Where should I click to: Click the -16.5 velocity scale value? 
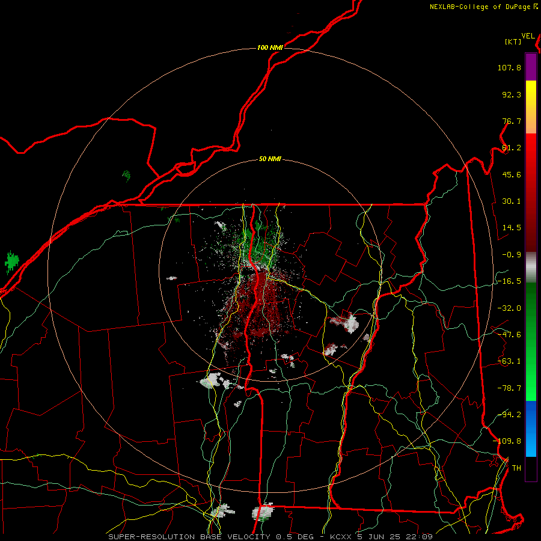coord(509,281)
